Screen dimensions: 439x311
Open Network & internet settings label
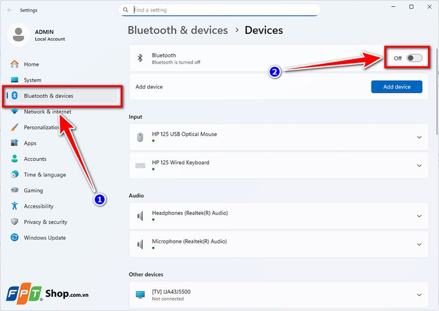coord(47,111)
